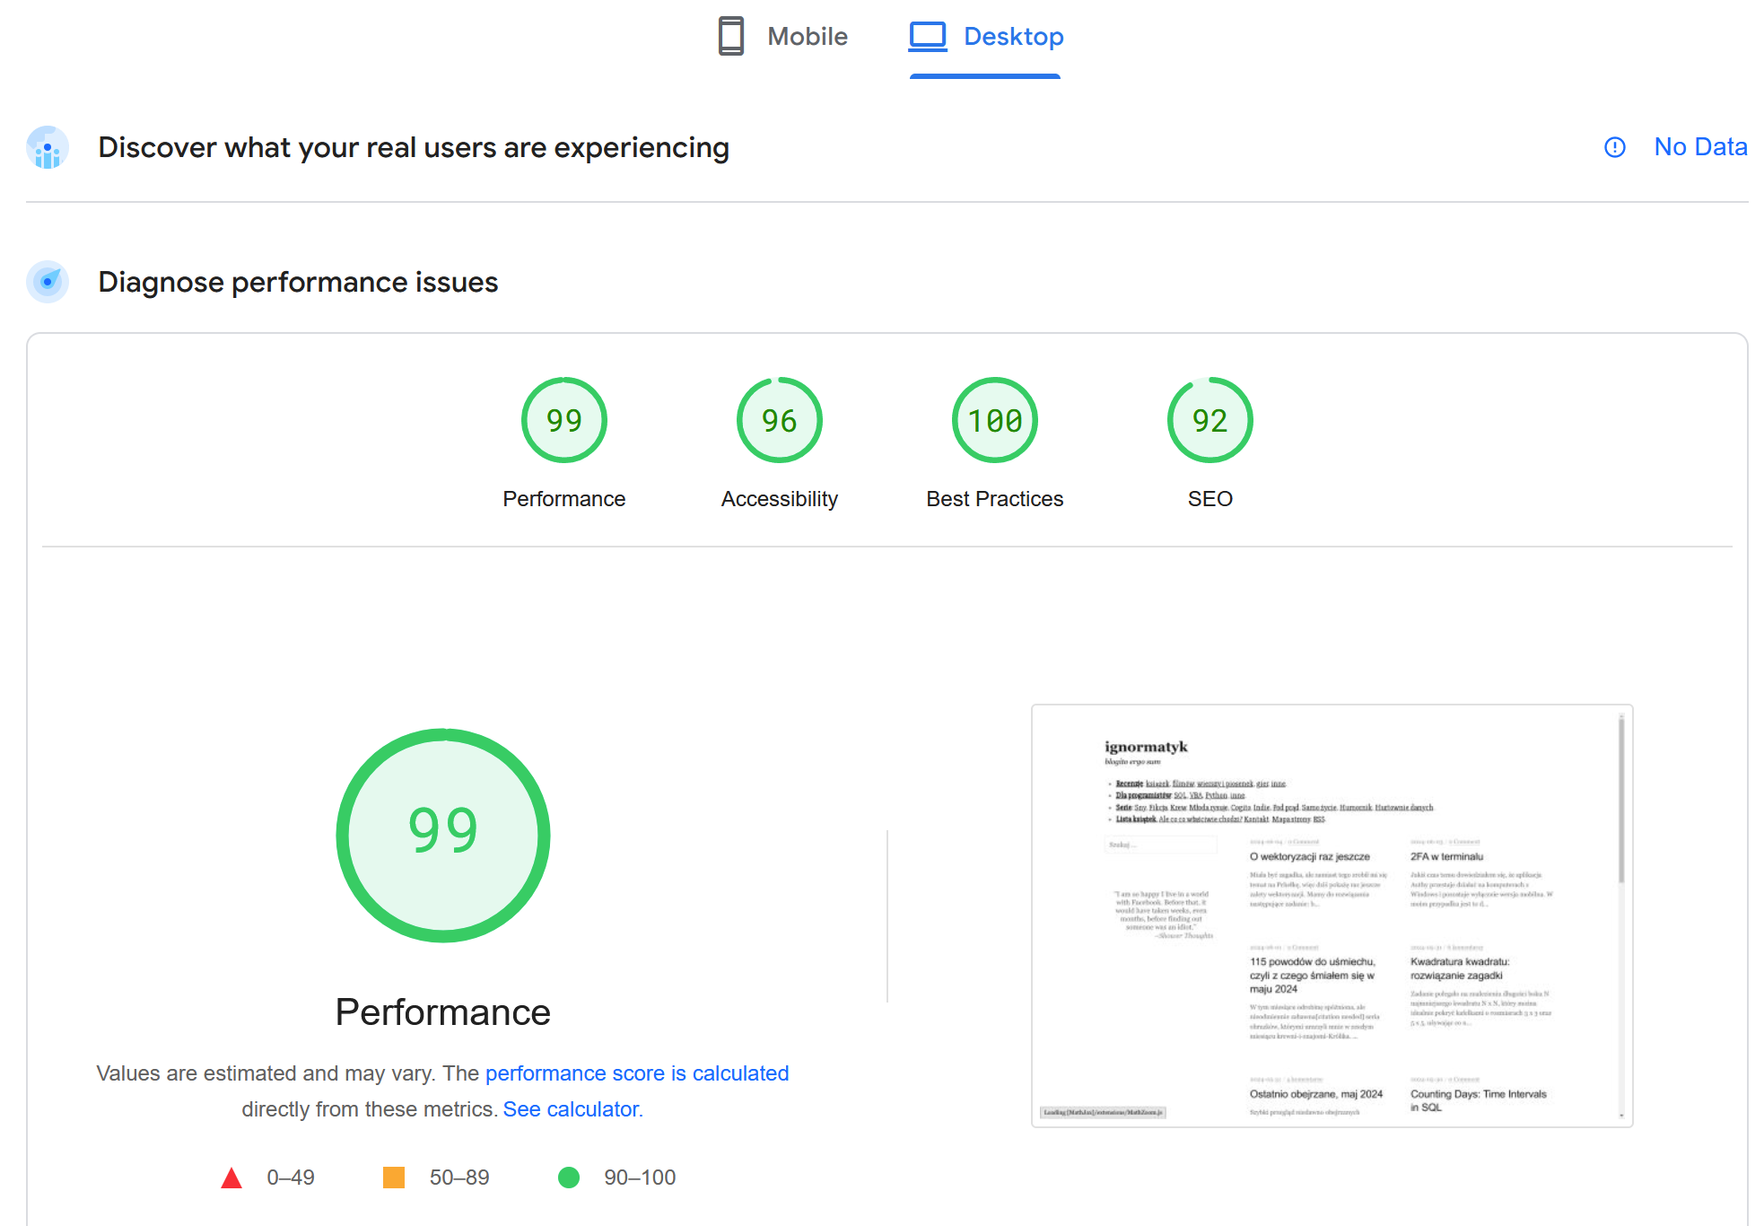Viewport: 1764px width, 1226px height.
Task: Jump to SEO score gauge 92
Action: pos(1209,420)
